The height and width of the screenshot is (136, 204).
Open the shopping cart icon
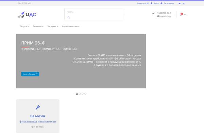(x=181, y=14)
